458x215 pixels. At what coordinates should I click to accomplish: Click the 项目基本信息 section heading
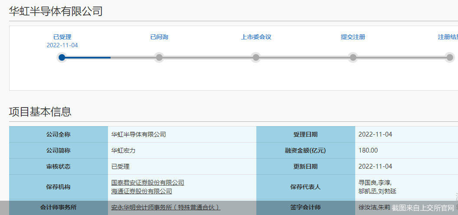40,111
